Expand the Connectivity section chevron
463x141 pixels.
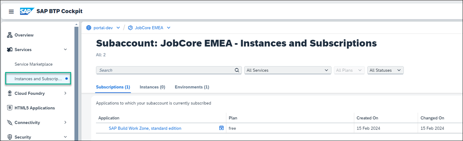pyautogui.click(x=65, y=123)
